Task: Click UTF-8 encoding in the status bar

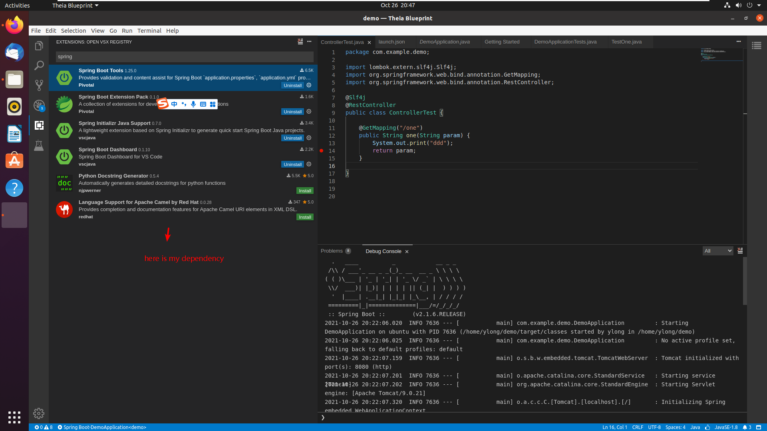Action: tap(654, 427)
